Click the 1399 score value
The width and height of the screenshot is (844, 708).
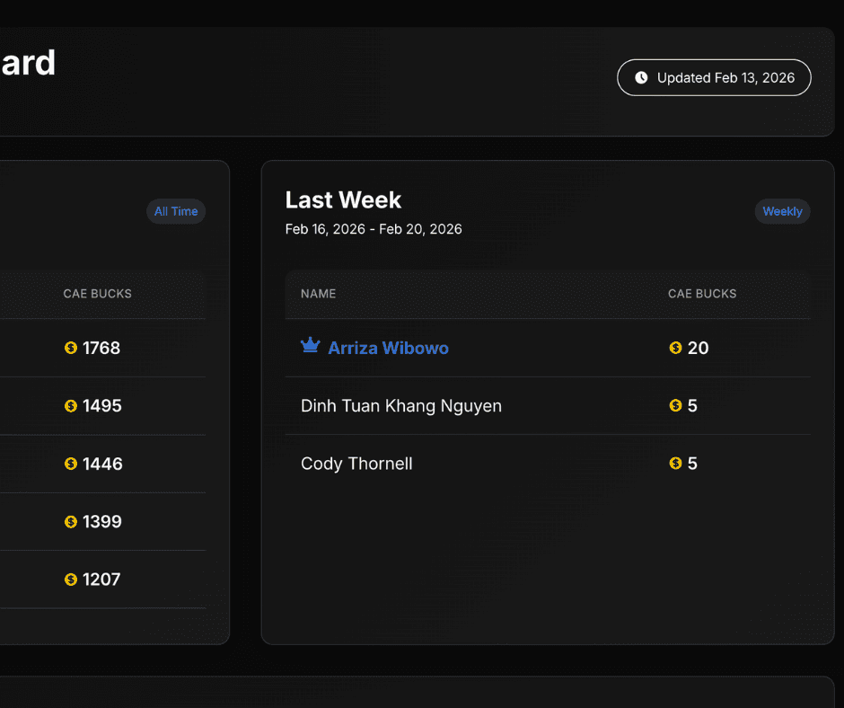tap(101, 521)
